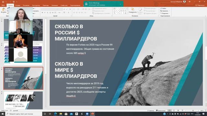Select slide 3 thumbnail with billionaires title
The width and height of the screenshot is (207, 116).
[23, 78]
